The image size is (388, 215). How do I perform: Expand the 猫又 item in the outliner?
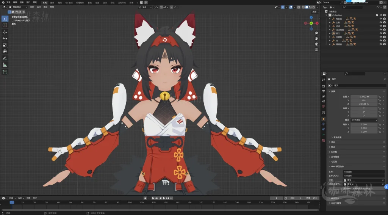coord(330,33)
